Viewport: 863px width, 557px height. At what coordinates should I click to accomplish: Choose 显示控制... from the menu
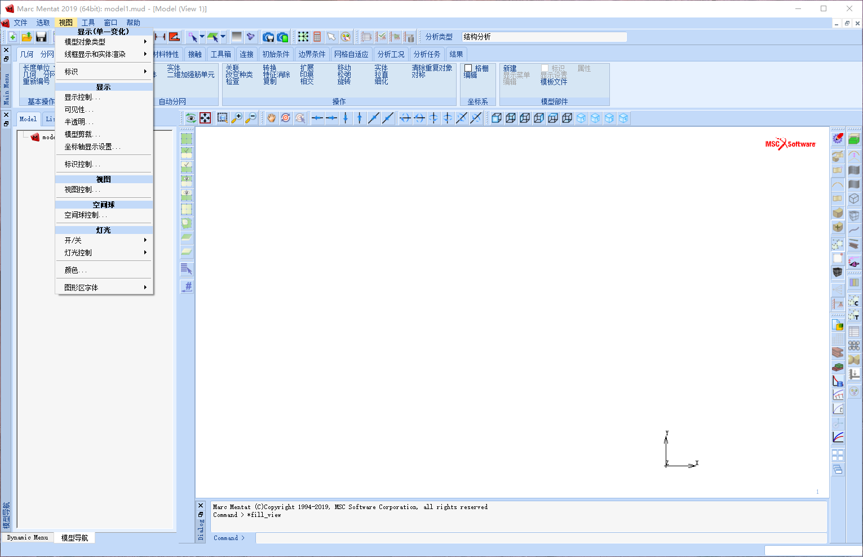[x=104, y=97]
